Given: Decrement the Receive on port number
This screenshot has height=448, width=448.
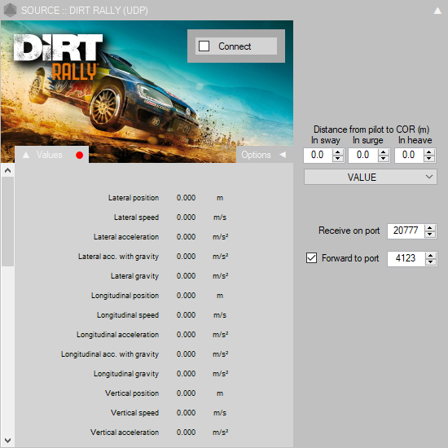Looking at the screenshot, I should [430, 235].
